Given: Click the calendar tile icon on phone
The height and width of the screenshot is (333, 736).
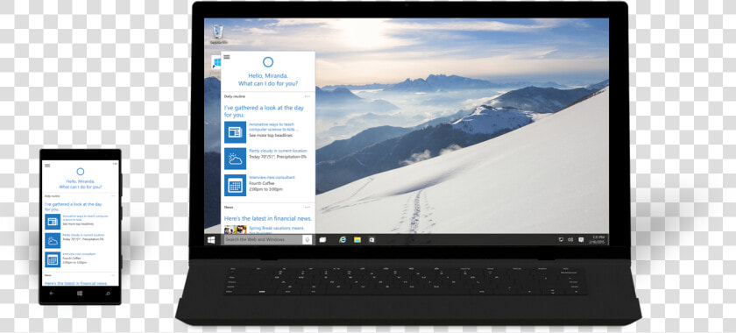Looking at the screenshot, I should [x=53, y=259].
